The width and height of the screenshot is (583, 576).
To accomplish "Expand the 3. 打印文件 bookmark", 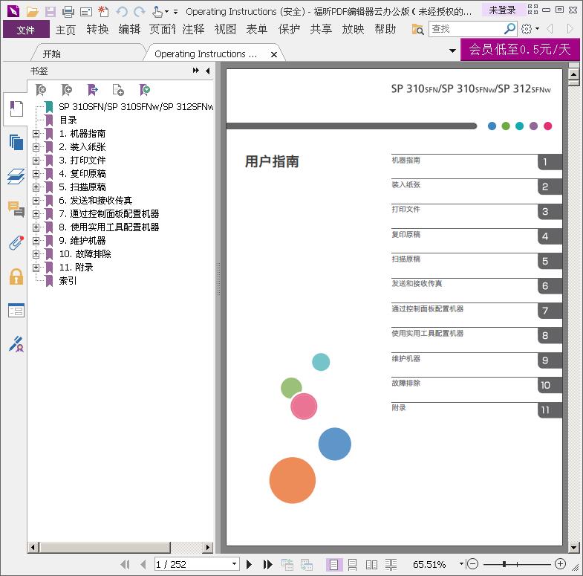I will [36, 161].
